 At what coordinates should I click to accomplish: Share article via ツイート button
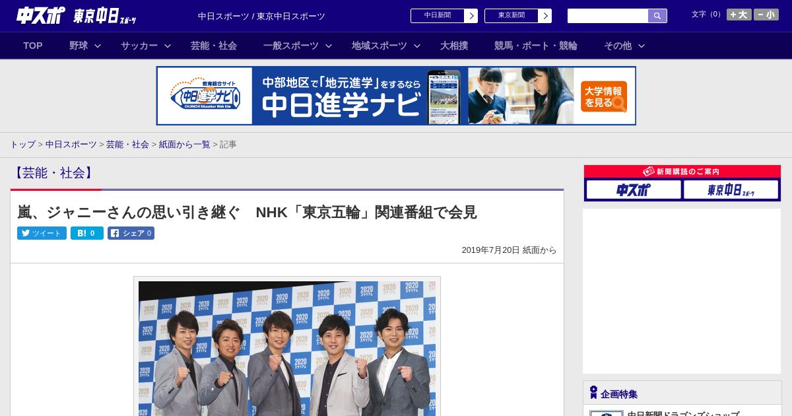point(42,233)
